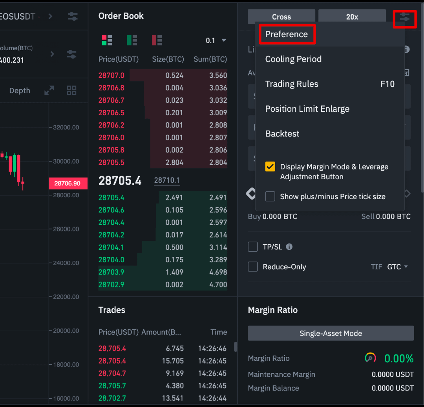Open the chart grid layout icon
The width and height of the screenshot is (424, 407).
click(71, 91)
